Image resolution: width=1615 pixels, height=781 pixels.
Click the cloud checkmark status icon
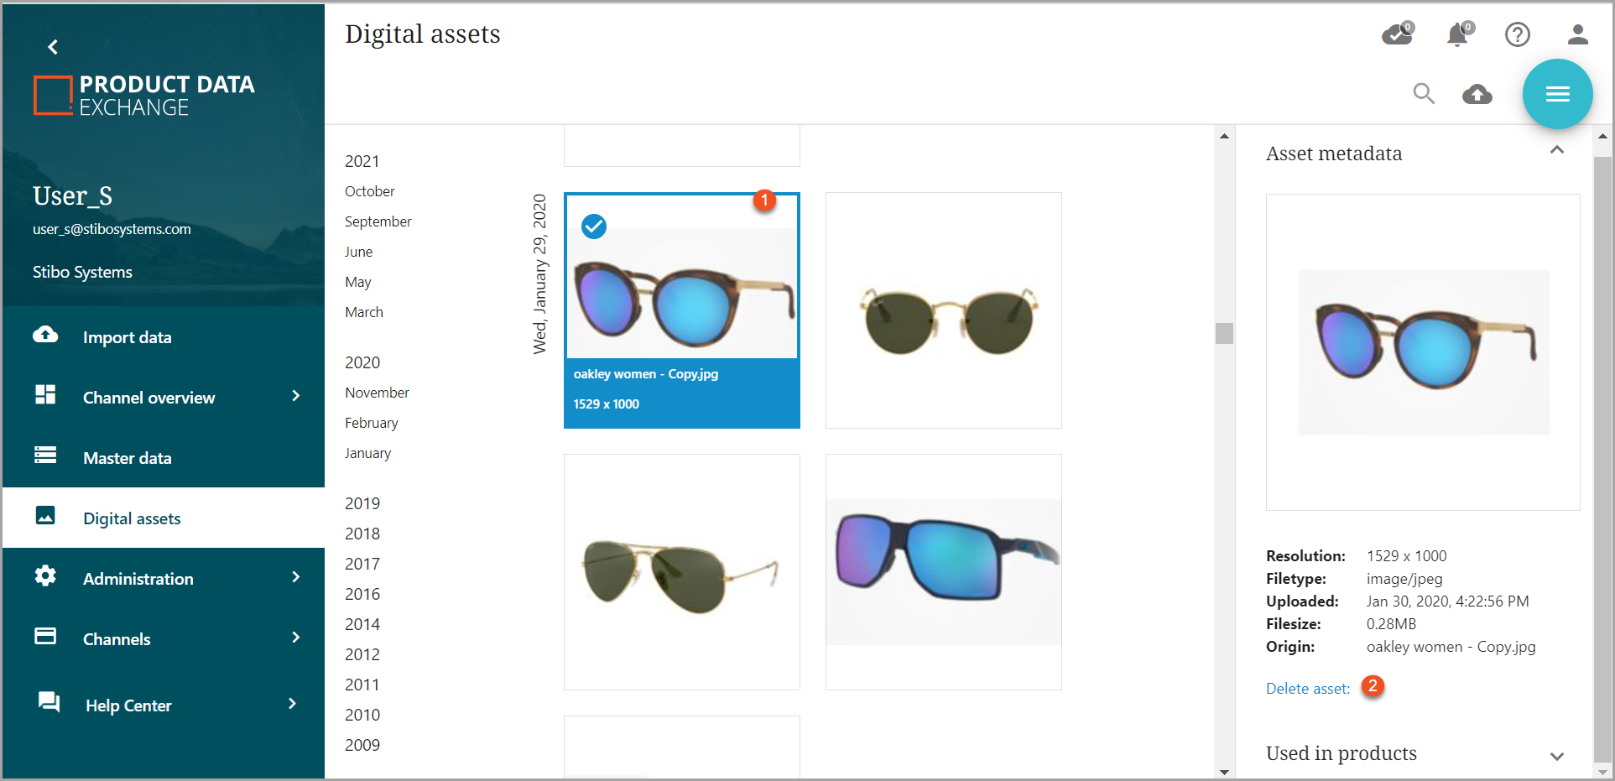click(x=1398, y=34)
